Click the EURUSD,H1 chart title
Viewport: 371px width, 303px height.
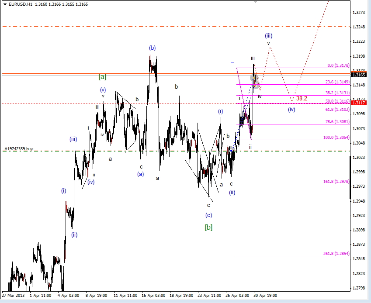pyautogui.click(x=21, y=4)
